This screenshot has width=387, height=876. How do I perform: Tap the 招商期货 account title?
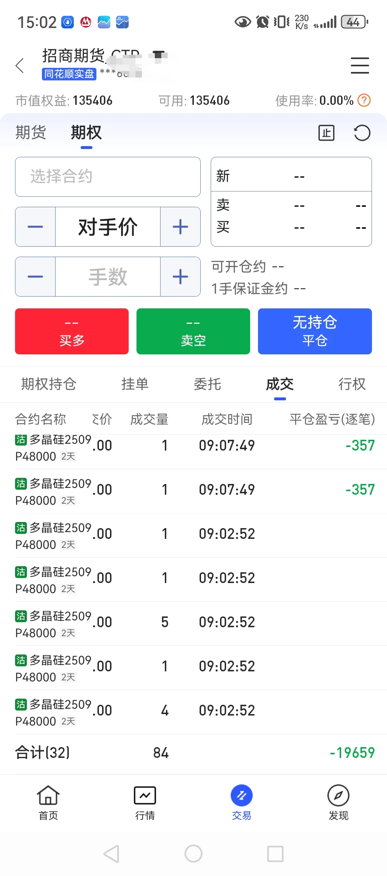(x=91, y=56)
